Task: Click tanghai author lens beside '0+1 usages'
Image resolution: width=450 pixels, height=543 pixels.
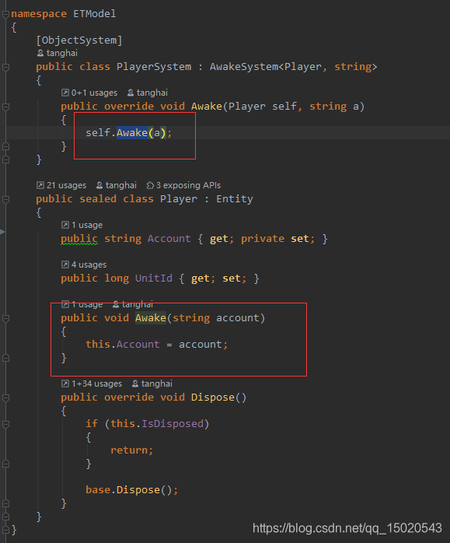Action: [148, 93]
